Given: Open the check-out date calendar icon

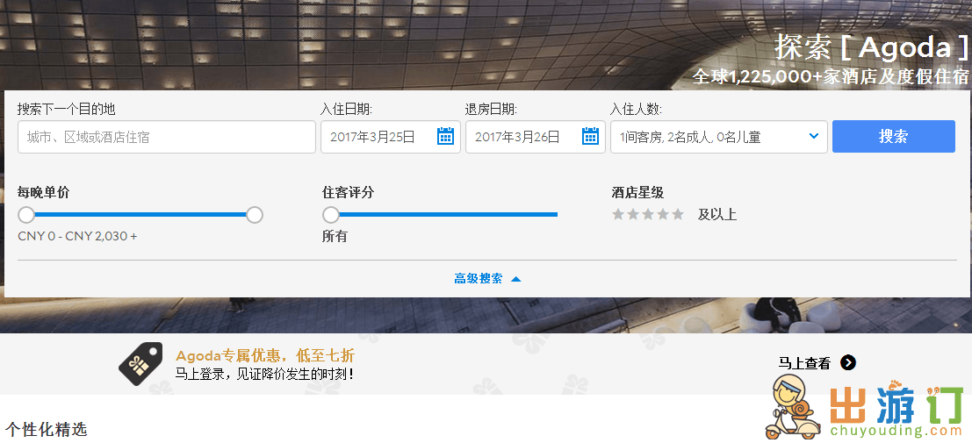Looking at the screenshot, I should click(x=591, y=136).
